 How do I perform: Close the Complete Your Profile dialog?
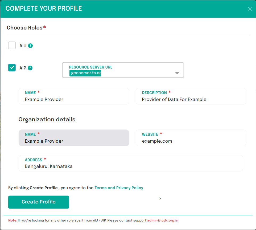point(250,9)
